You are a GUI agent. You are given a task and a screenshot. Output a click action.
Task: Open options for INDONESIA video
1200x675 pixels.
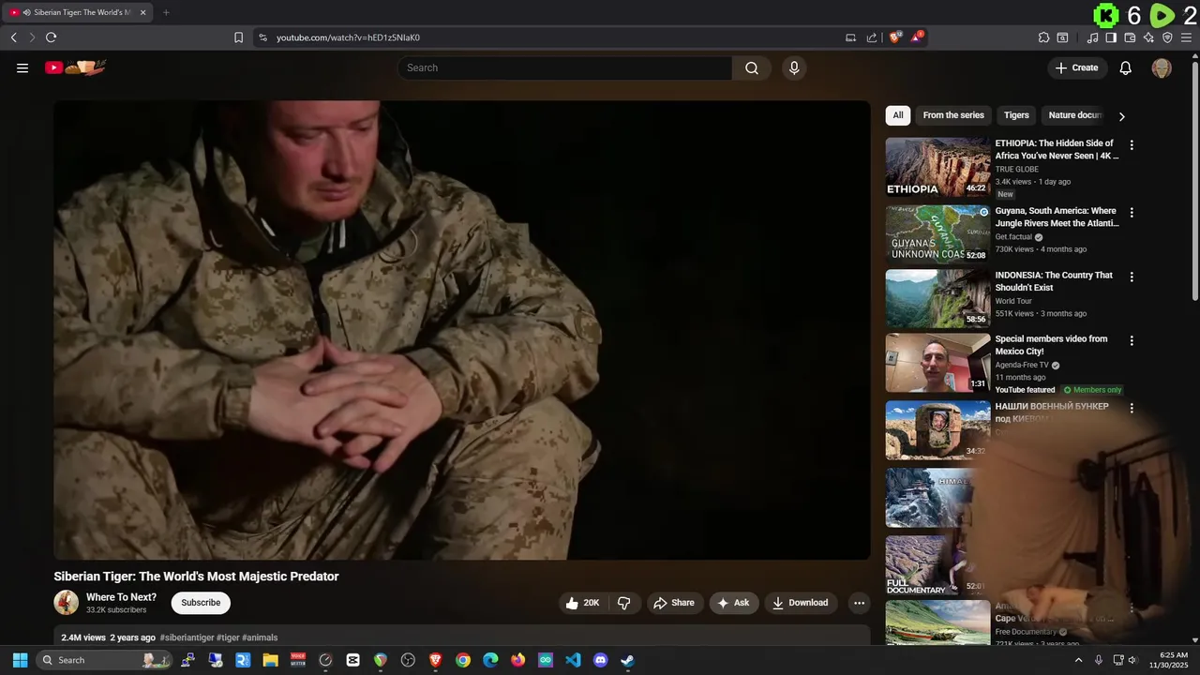[1132, 277]
